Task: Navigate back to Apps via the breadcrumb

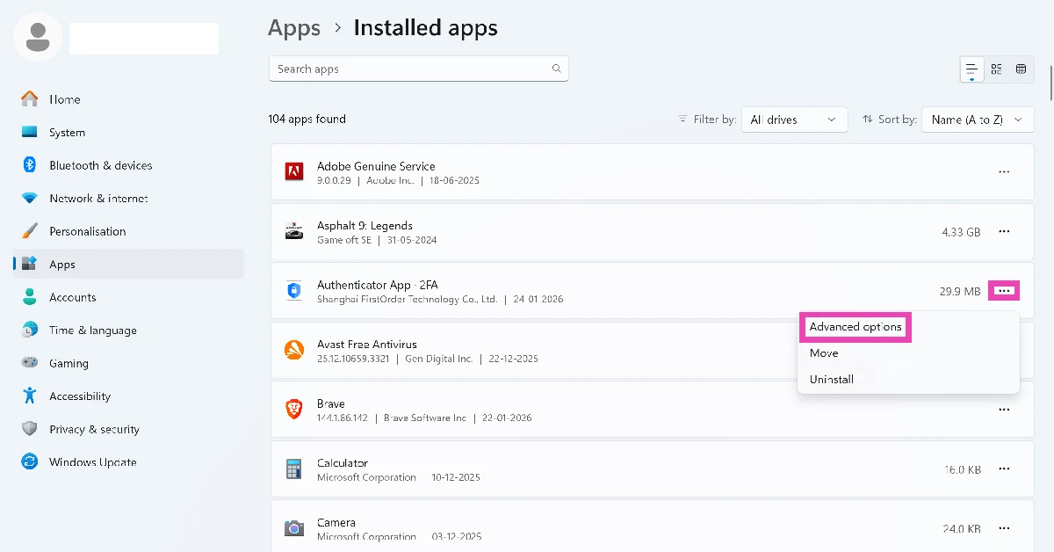Action: pos(294,27)
